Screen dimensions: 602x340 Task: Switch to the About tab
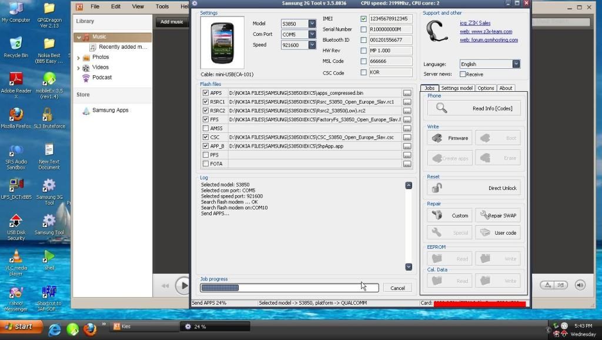coord(506,88)
